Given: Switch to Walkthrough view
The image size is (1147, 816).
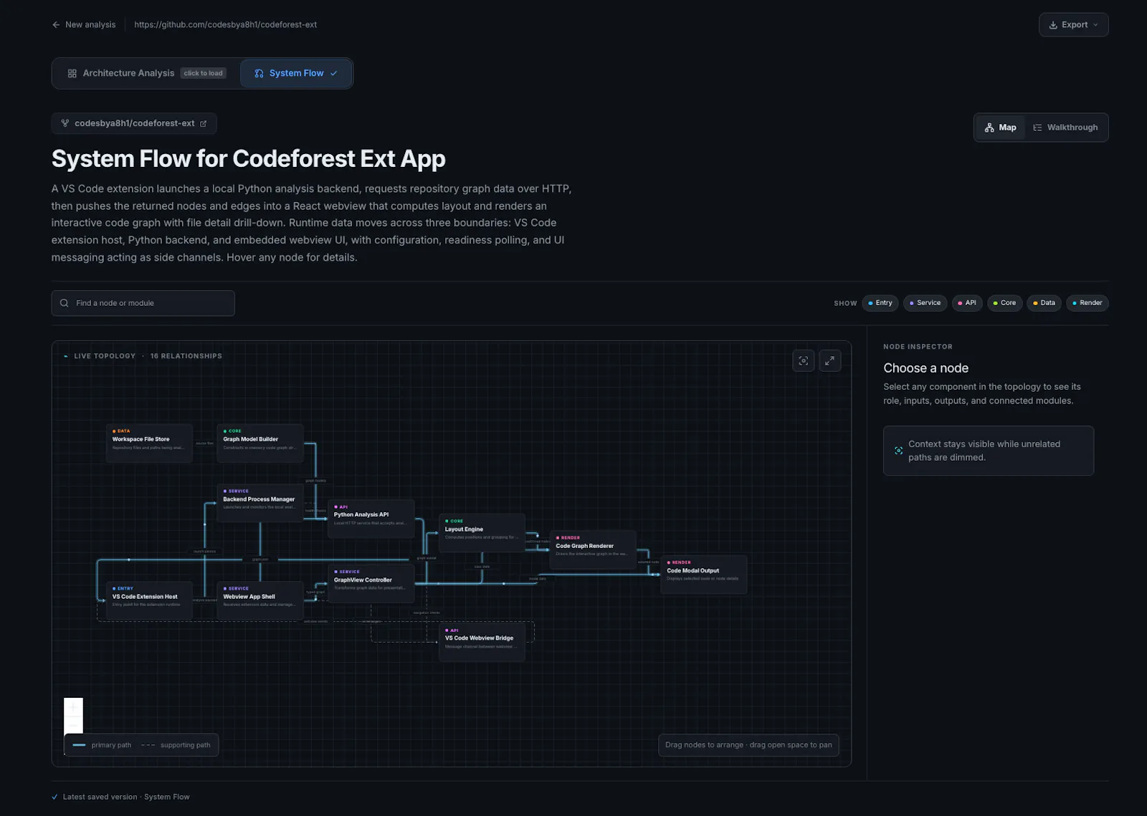Looking at the screenshot, I should click(1065, 128).
